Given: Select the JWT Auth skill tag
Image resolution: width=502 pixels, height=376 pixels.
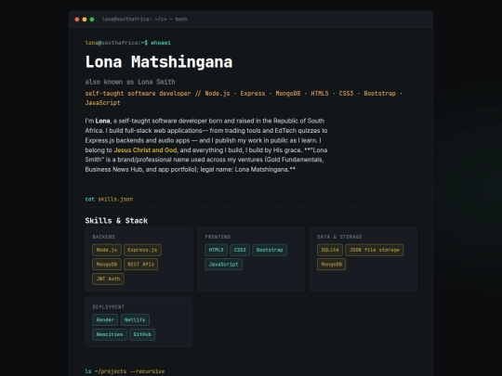Looking at the screenshot, I should point(108,279).
